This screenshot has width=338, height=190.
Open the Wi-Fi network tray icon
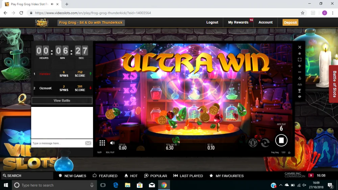299,185
